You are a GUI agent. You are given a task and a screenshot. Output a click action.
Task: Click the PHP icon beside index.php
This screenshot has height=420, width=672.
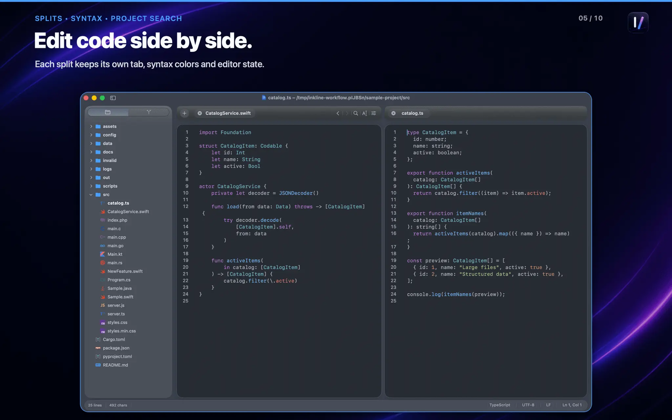click(x=103, y=220)
